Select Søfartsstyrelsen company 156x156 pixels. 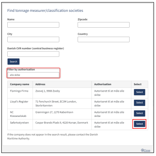139,124
